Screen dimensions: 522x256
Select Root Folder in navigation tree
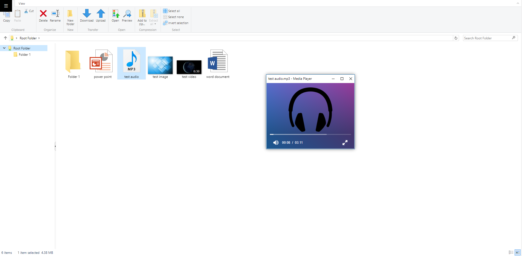22,48
